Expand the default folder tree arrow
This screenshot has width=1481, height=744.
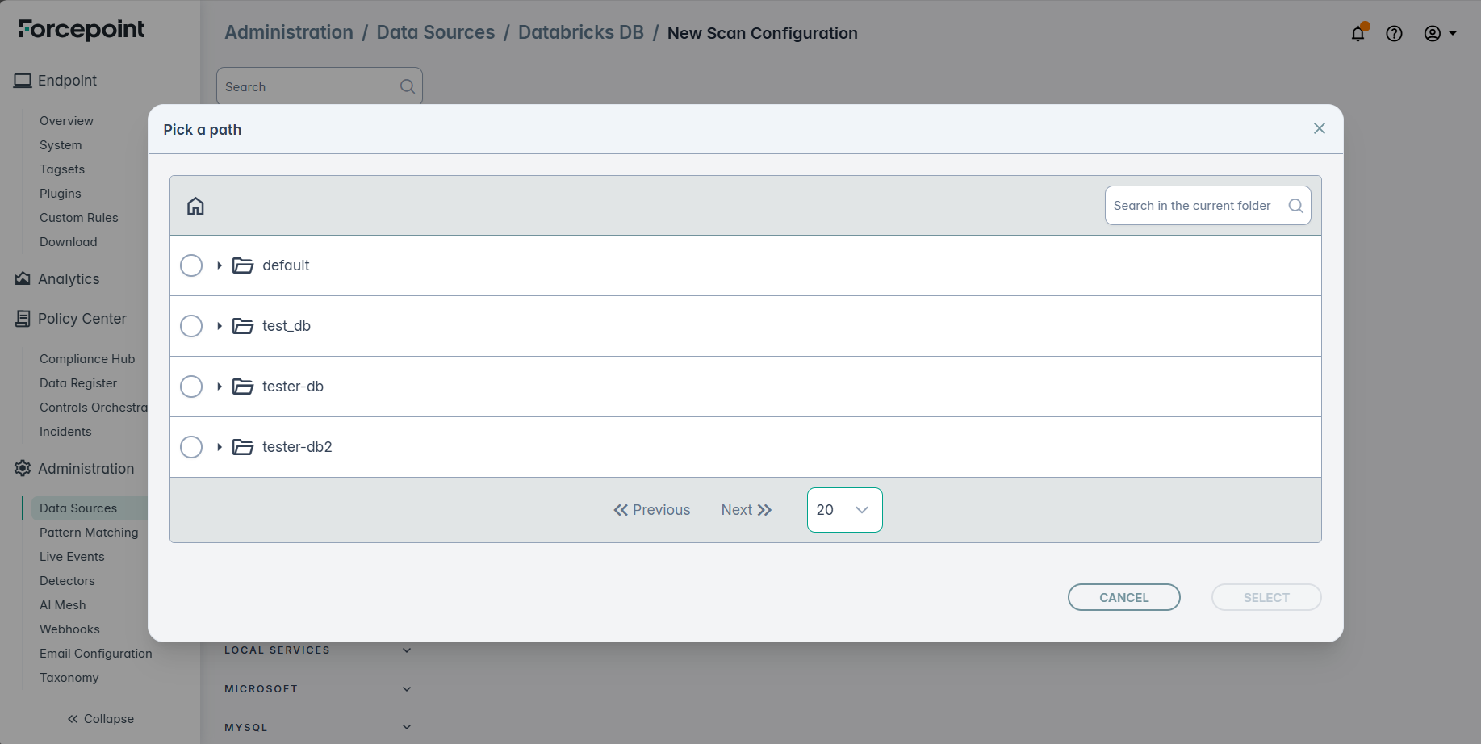[219, 265]
